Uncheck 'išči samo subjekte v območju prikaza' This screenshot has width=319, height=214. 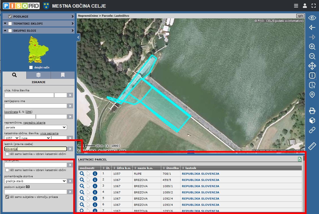click(x=7, y=197)
